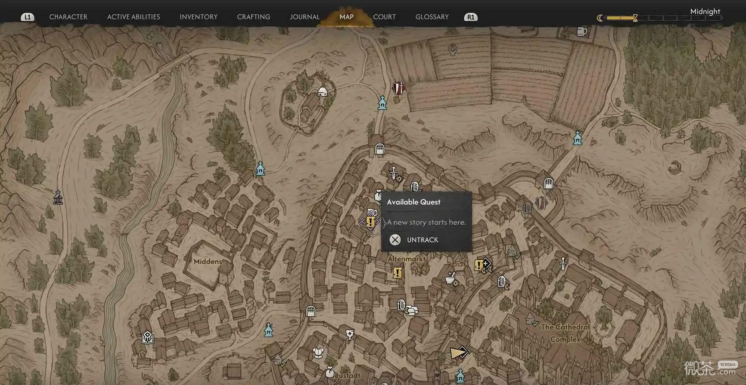Viewport: 746px width, 385px height.
Task: Switch to the Active Abilities tab
Action: click(x=134, y=17)
